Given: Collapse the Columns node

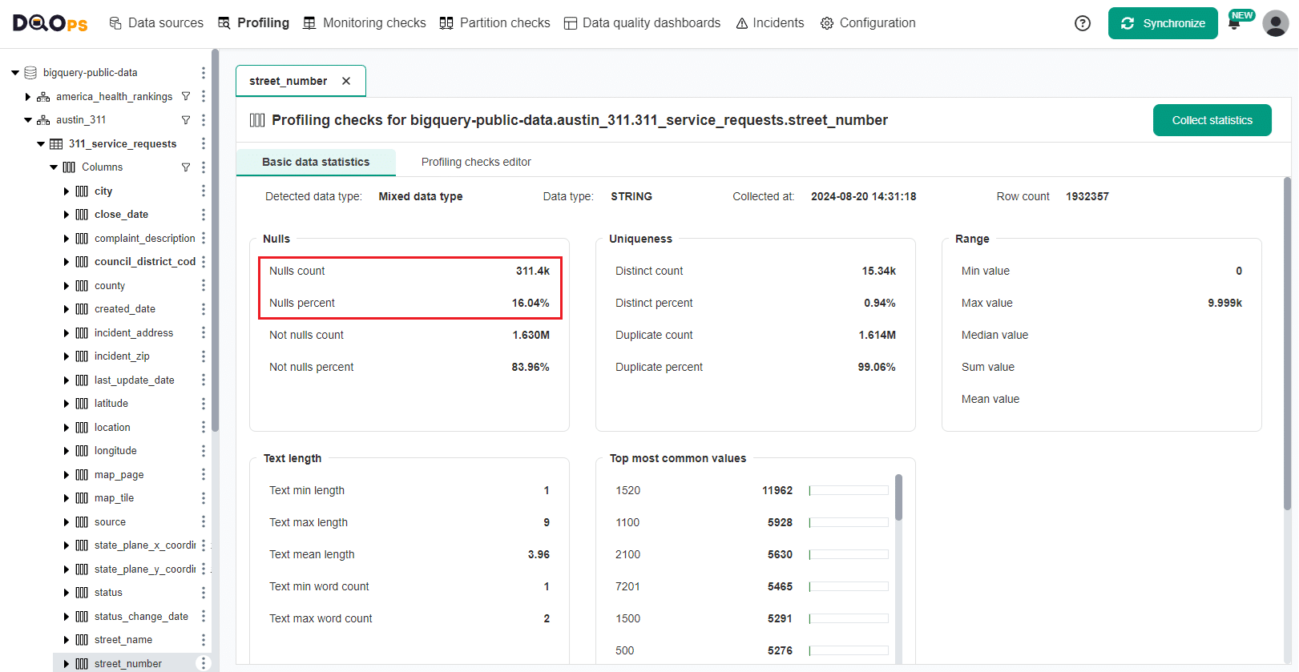Looking at the screenshot, I should [x=54, y=167].
